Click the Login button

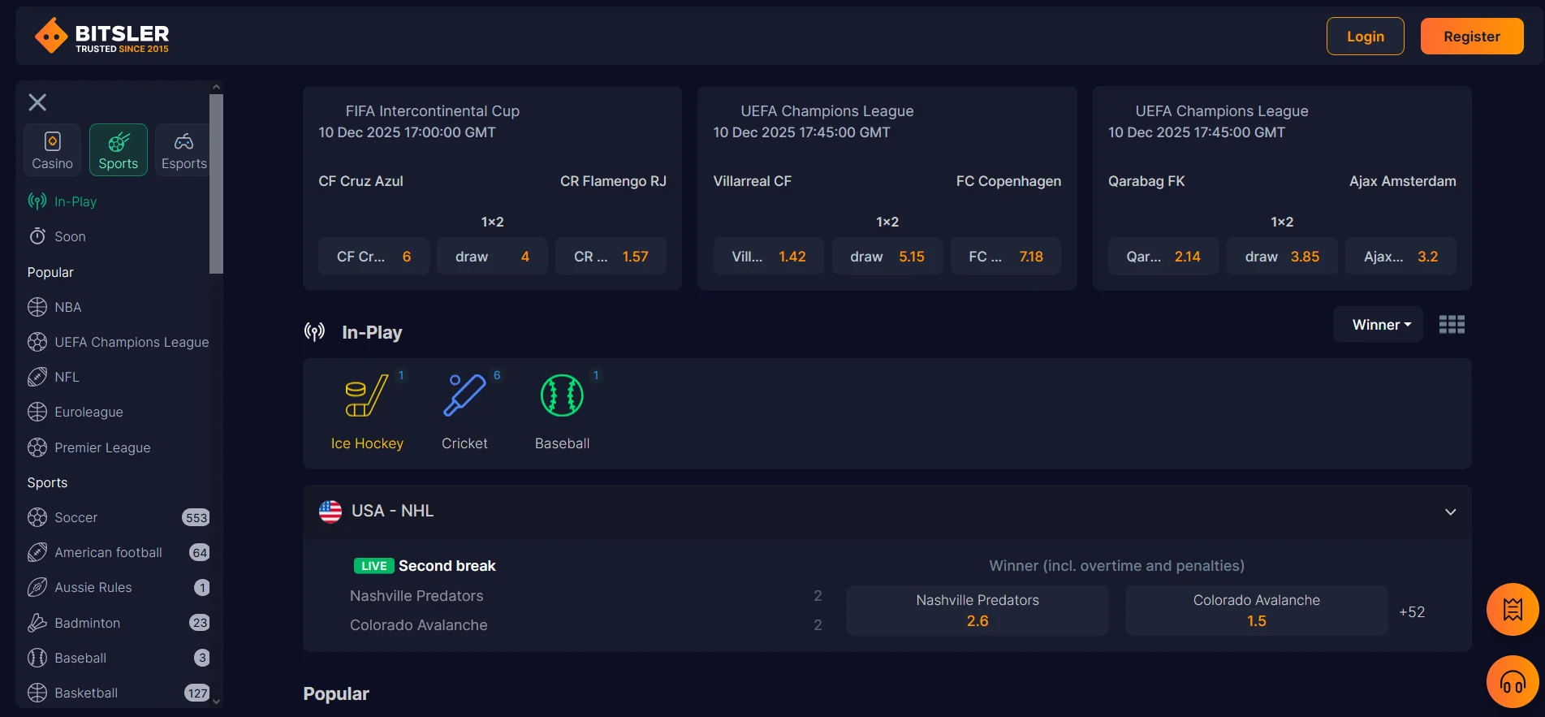click(1365, 37)
